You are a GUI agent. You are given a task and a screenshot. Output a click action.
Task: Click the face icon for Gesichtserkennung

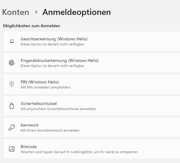click(12, 41)
